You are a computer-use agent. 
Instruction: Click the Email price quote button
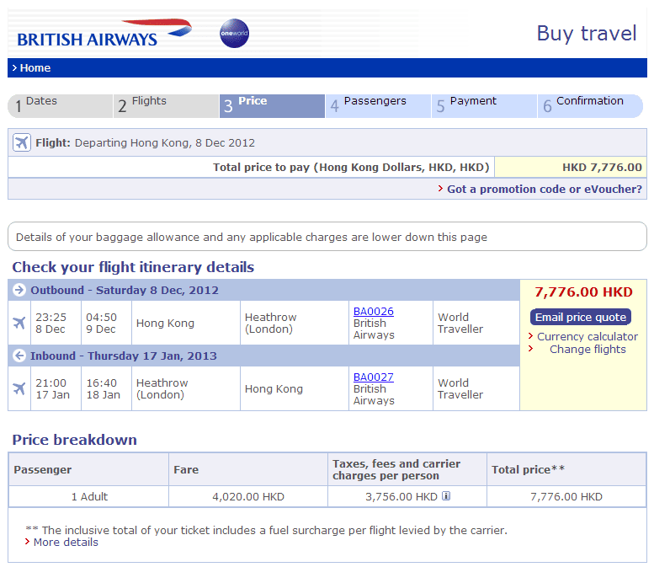pos(581,317)
